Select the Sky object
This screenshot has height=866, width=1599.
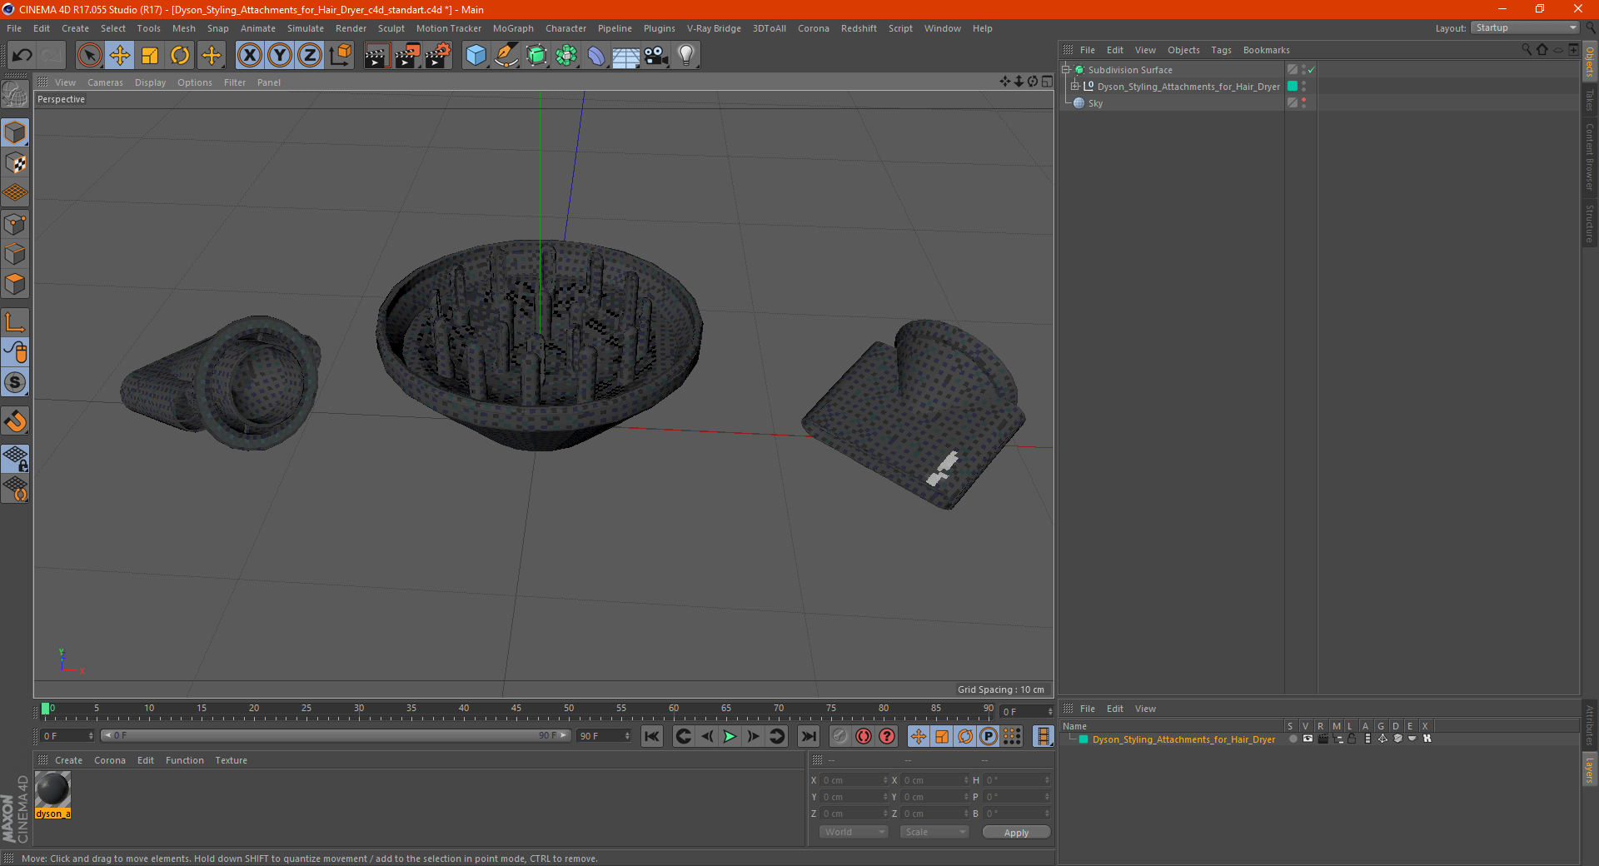pos(1095,103)
